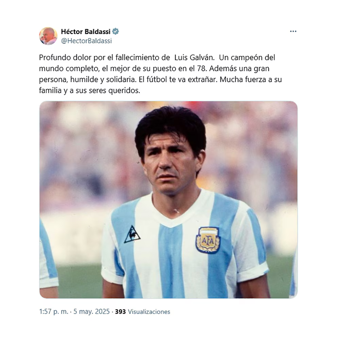Click the name Luis Galván in text
Screen dimensions: 337x337
point(194,58)
